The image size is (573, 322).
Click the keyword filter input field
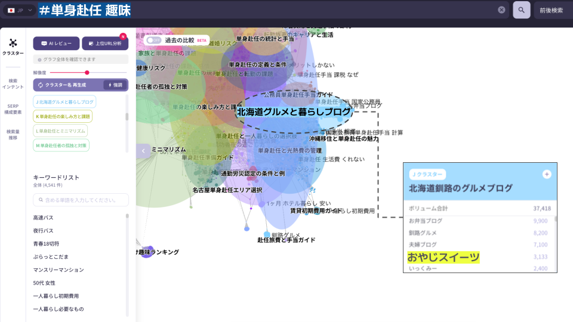point(81,200)
